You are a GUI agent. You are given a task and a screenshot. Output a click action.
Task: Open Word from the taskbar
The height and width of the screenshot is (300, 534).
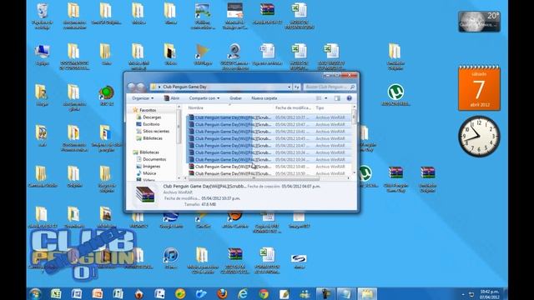(x=77, y=293)
